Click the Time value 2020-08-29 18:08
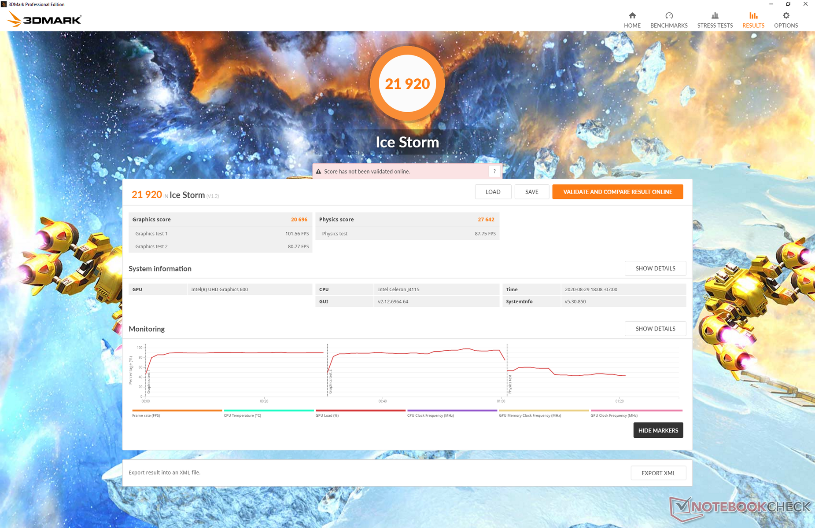This screenshot has height=528, width=815. (x=591, y=290)
